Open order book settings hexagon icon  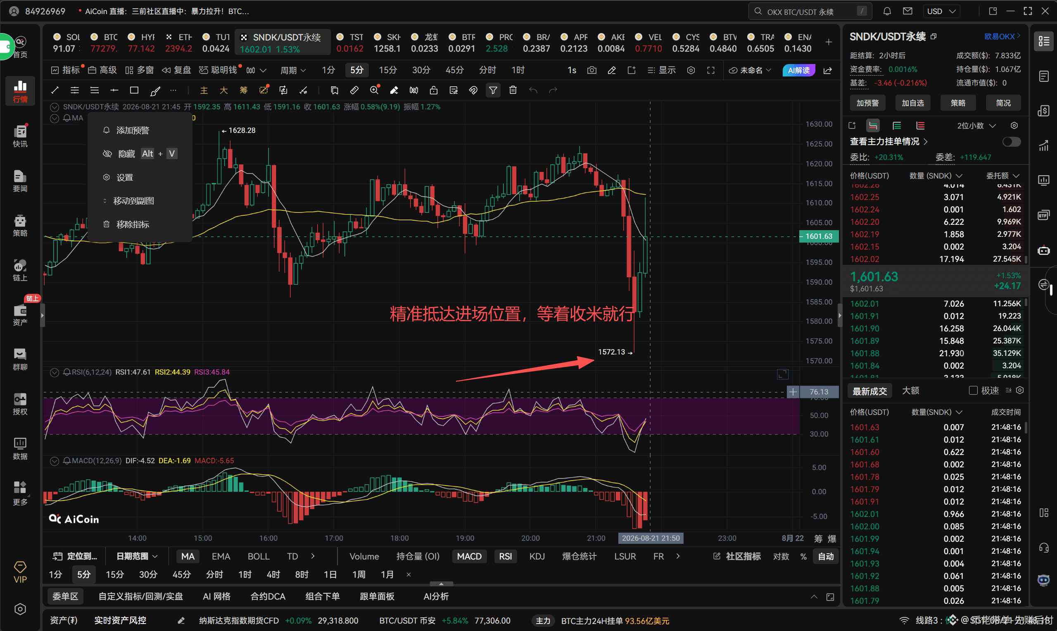(1014, 126)
